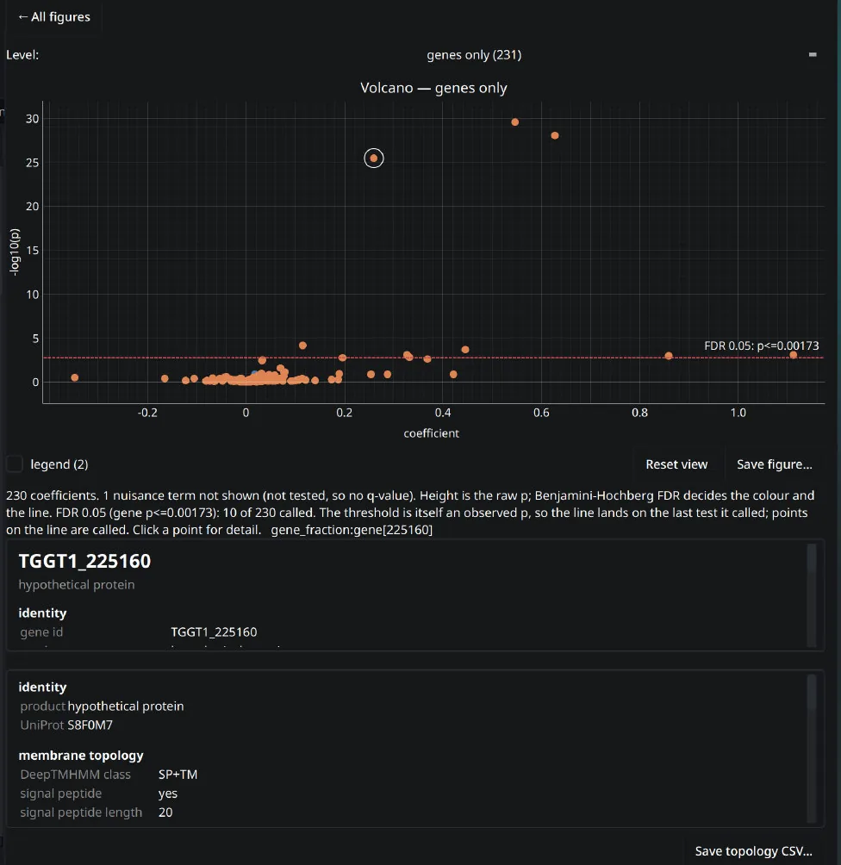Click Save topology CSV... button
The image size is (841, 865).
[x=753, y=850]
